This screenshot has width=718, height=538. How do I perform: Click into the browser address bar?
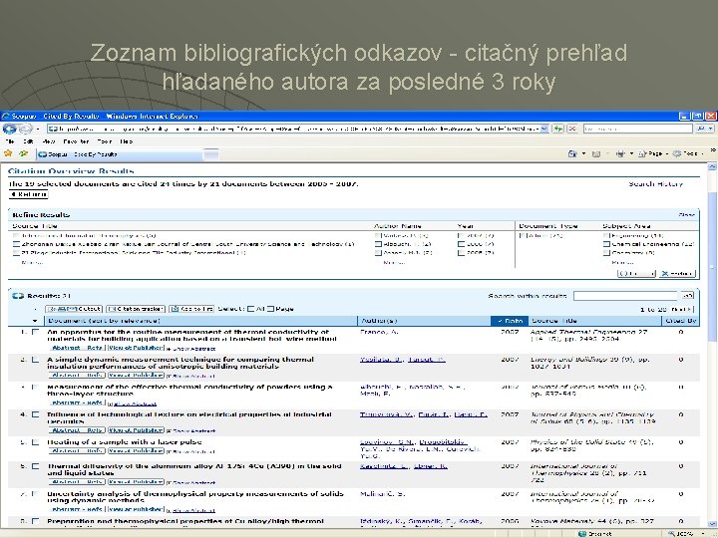pyautogui.click(x=293, y=129)
